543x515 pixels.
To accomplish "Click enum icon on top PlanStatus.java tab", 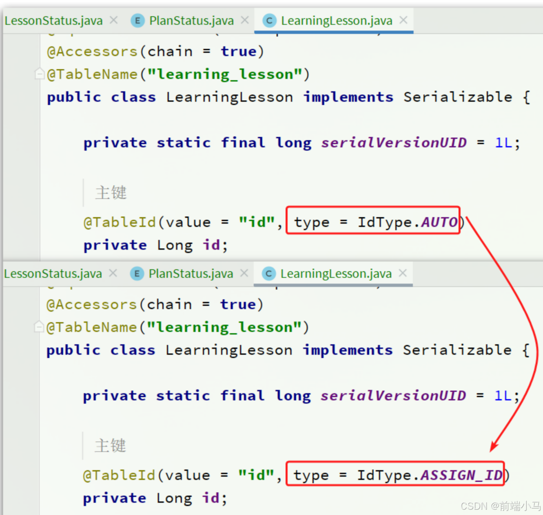I will pos(138,20).
